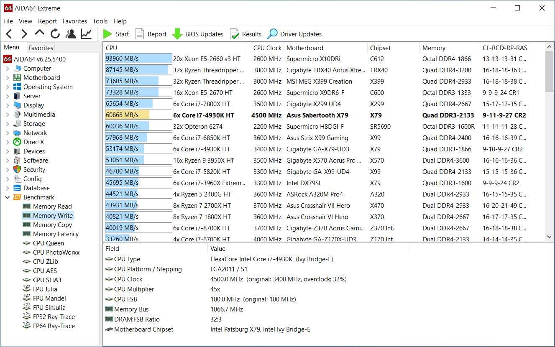Select the FPU SinJulia benchmark icon
Viewport: 555px width, 347px height.
pos(27,308)
